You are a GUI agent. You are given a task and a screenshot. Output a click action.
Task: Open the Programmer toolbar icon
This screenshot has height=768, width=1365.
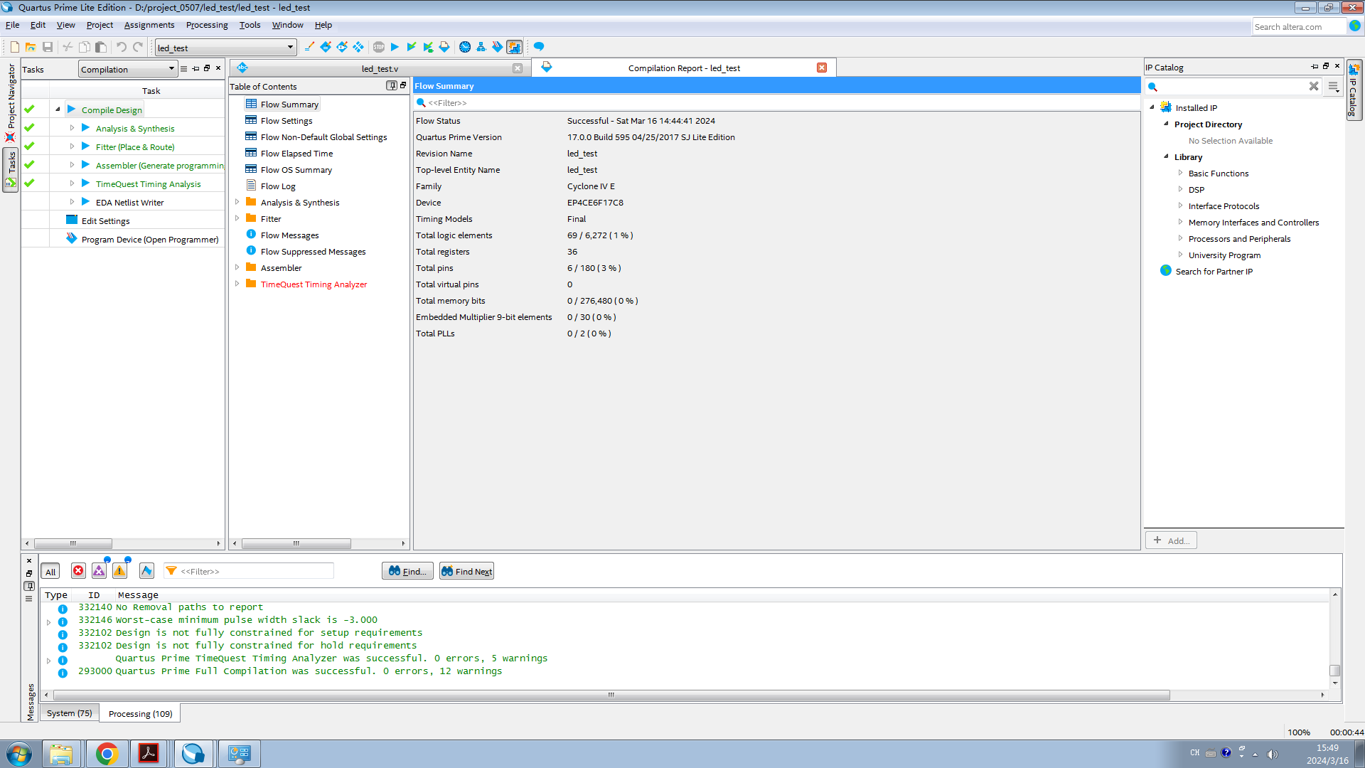(x=498, y=47)
